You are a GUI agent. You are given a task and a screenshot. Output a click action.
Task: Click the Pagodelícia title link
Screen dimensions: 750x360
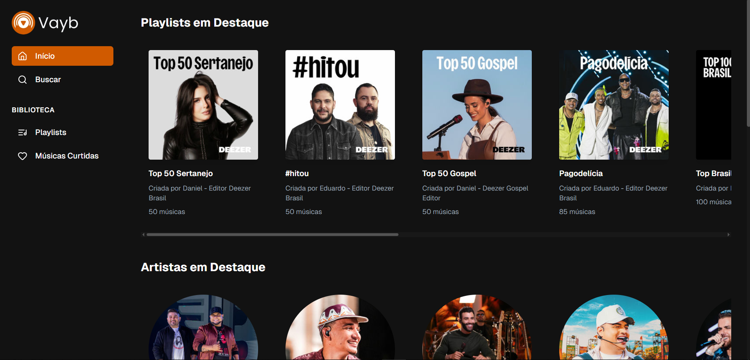tap(581, 173)
